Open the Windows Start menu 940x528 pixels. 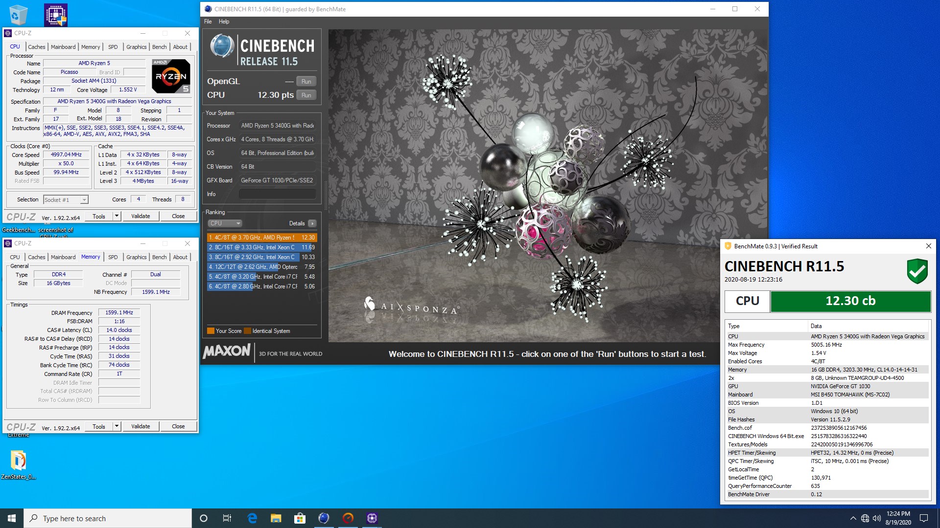pos(12,518)
